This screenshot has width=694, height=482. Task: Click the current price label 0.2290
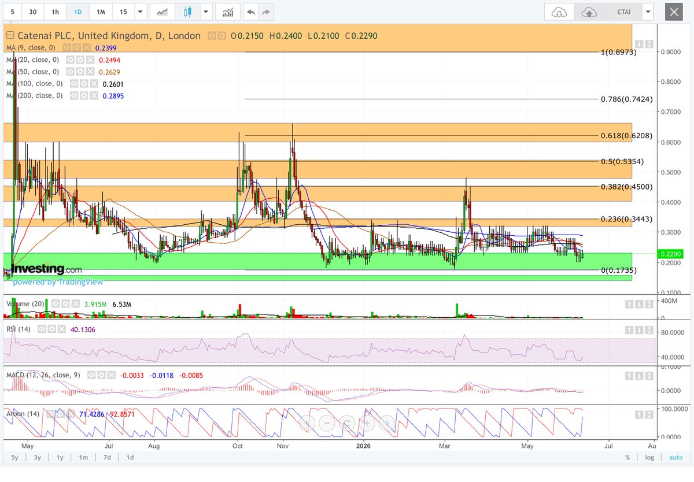coord(670,254)
